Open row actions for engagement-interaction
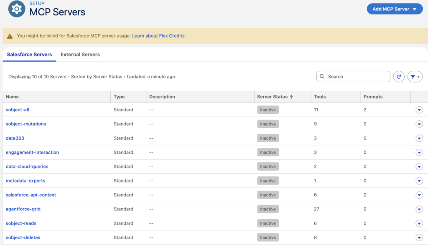 (x=419, y=152)
